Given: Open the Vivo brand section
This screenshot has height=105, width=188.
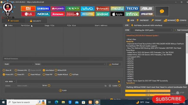Looking at the screenshot, I should point(88,8).
